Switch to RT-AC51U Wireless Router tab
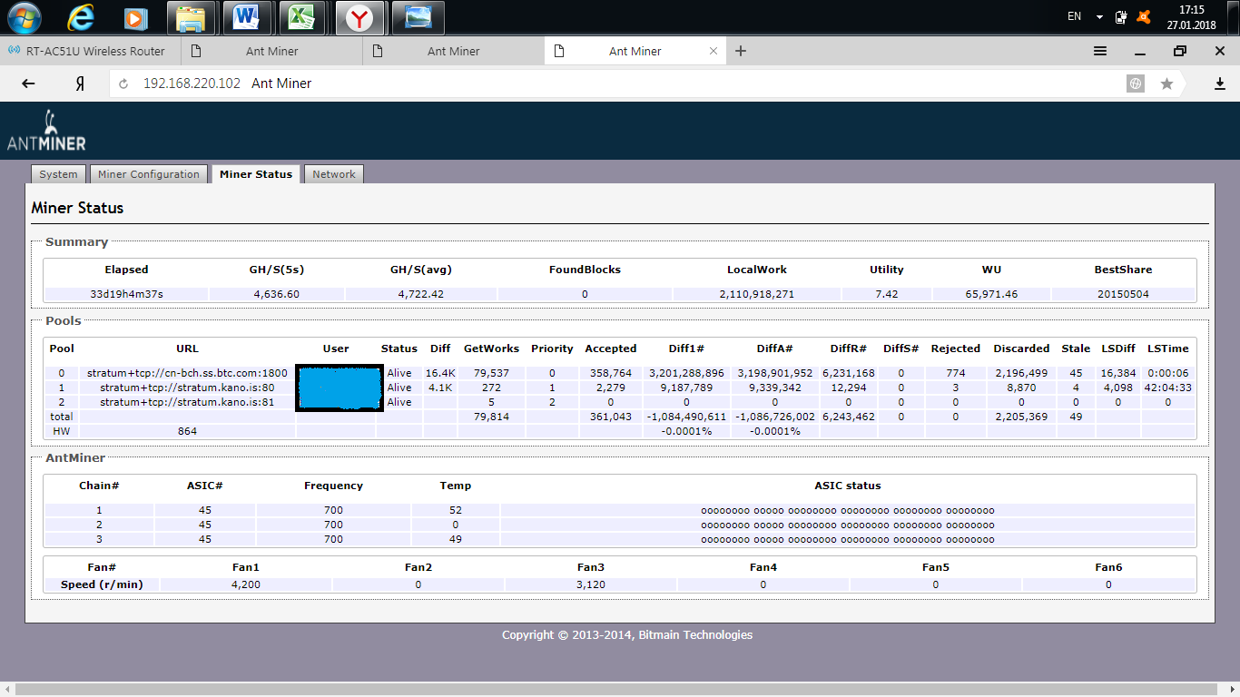 coord(91,51)
